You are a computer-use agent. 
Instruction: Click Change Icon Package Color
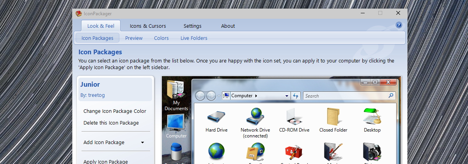pyautogui.click(x=115, y=111)
